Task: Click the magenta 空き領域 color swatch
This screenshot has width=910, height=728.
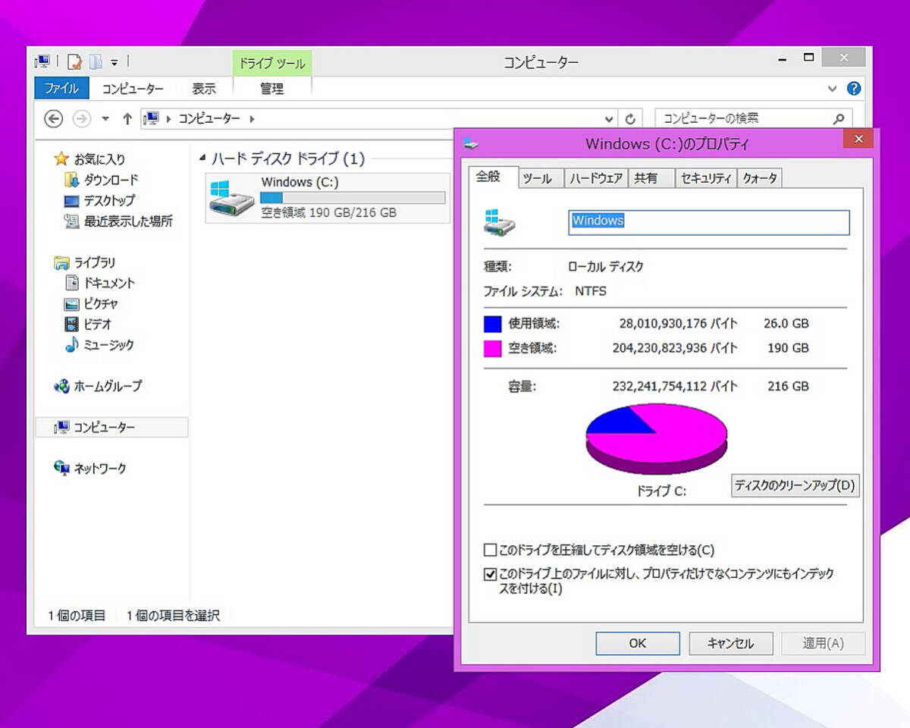Action: click(x=493, y=349)
